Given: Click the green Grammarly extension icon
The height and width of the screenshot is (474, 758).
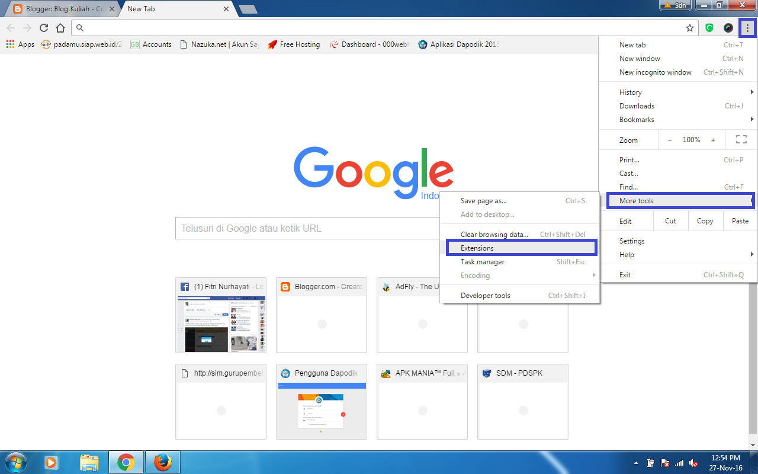Looking at the screenshot, I should (x=709, y=28).
